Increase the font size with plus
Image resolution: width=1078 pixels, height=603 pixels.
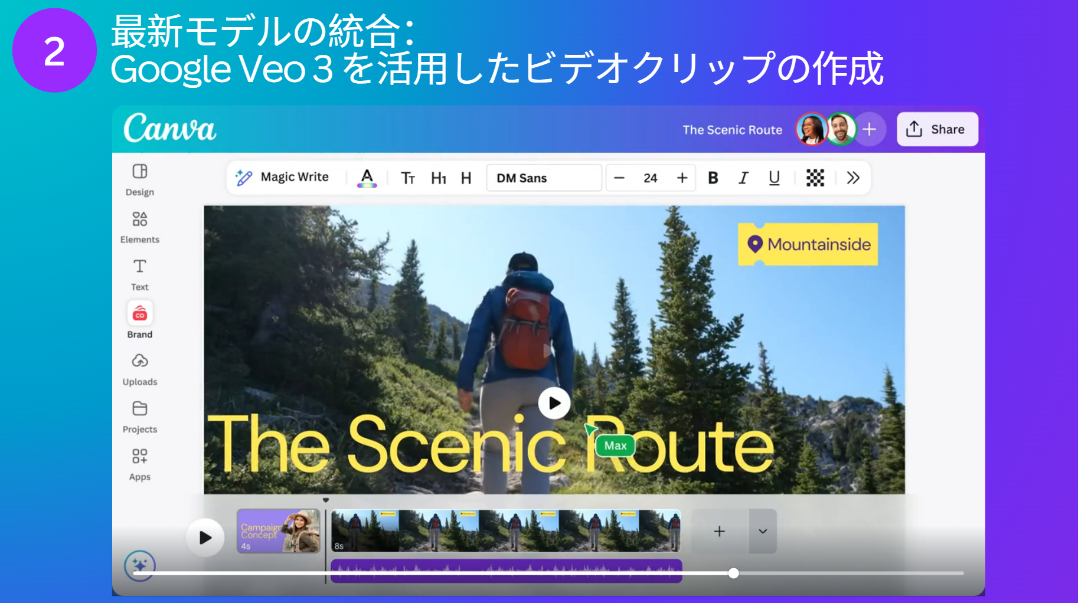682,178
